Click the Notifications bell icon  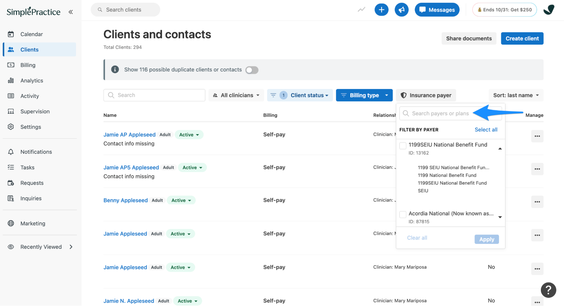point(11,152)
